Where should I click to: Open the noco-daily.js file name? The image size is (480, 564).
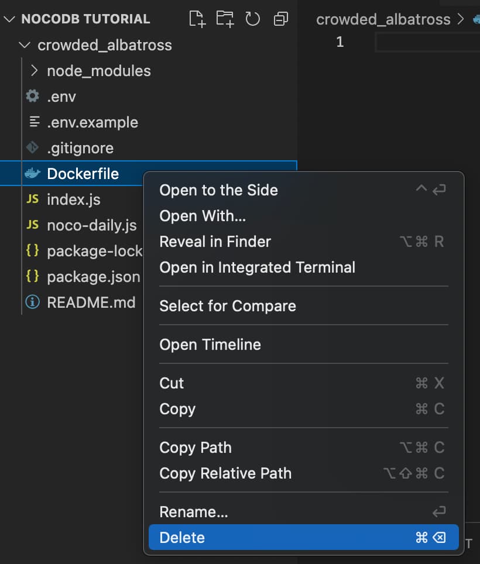tap(92, 225)
